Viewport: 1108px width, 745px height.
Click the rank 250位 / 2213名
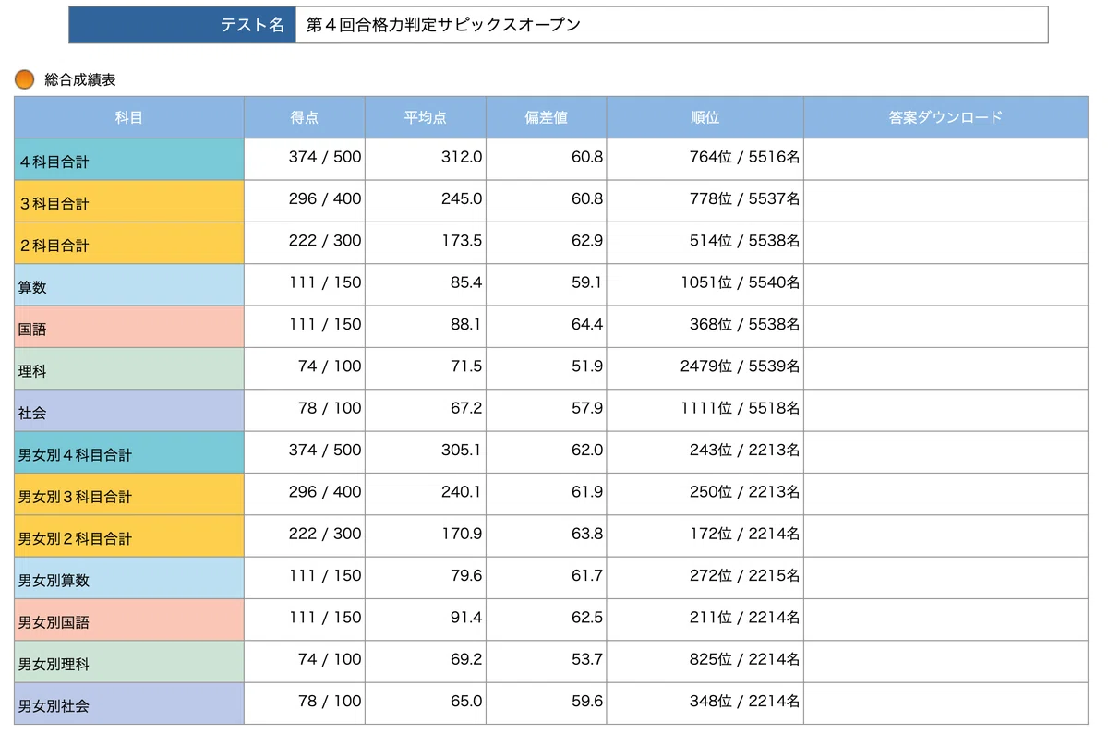744,492
